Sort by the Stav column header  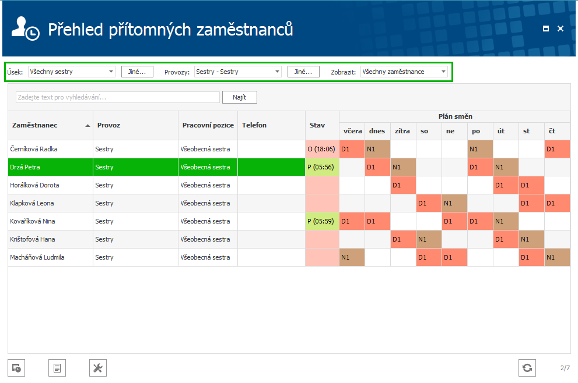[322, 126]
